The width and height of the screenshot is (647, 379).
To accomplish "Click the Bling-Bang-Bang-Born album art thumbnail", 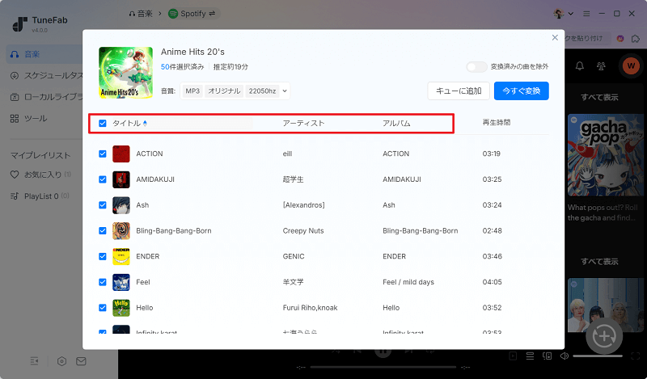I will pyautogui.click(x=121, y=230).
